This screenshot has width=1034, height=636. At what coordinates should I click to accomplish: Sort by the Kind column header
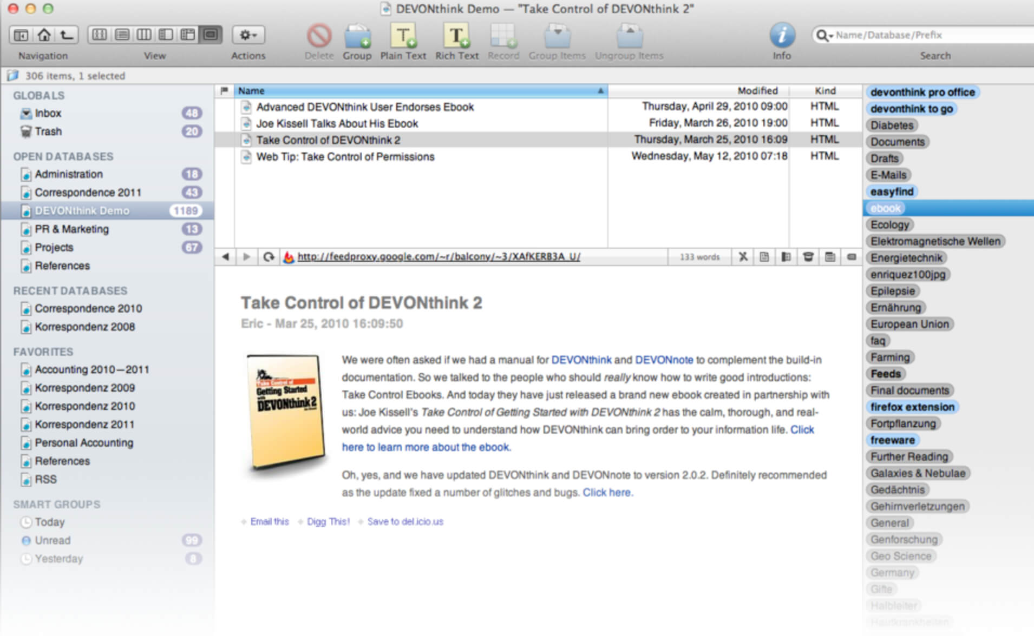[x=825, y=91]
